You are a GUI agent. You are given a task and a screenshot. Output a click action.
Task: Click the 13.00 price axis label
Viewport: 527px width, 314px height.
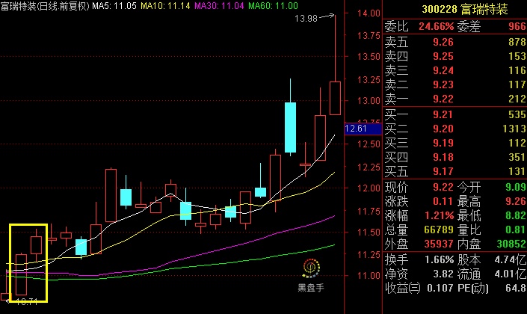[x=369, y=101]
